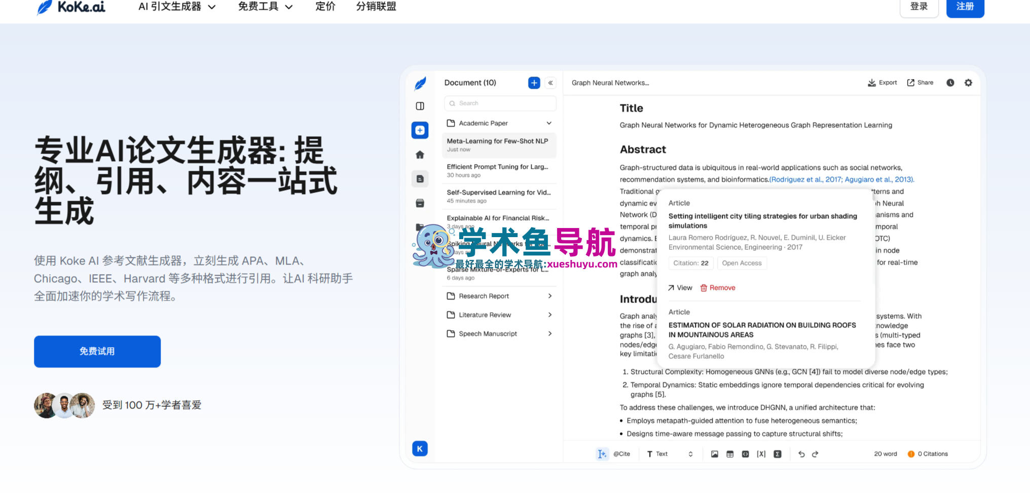Open the Efficient Prompt Tuning document
This screenshot has width=1030, height=493.
coord(500,171)
